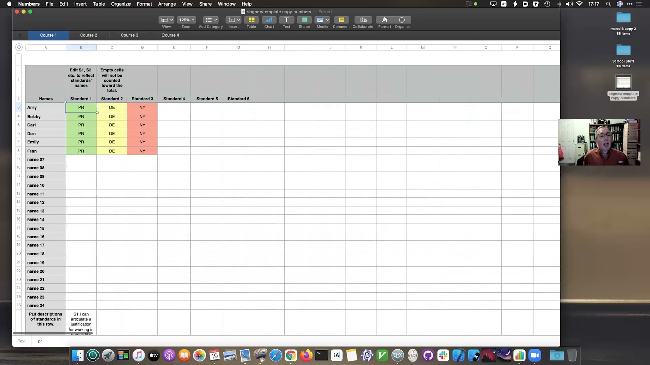This screenshot has width=650, height=365.
Task: Open Slack in the Dock
Action: click(443, 355)
